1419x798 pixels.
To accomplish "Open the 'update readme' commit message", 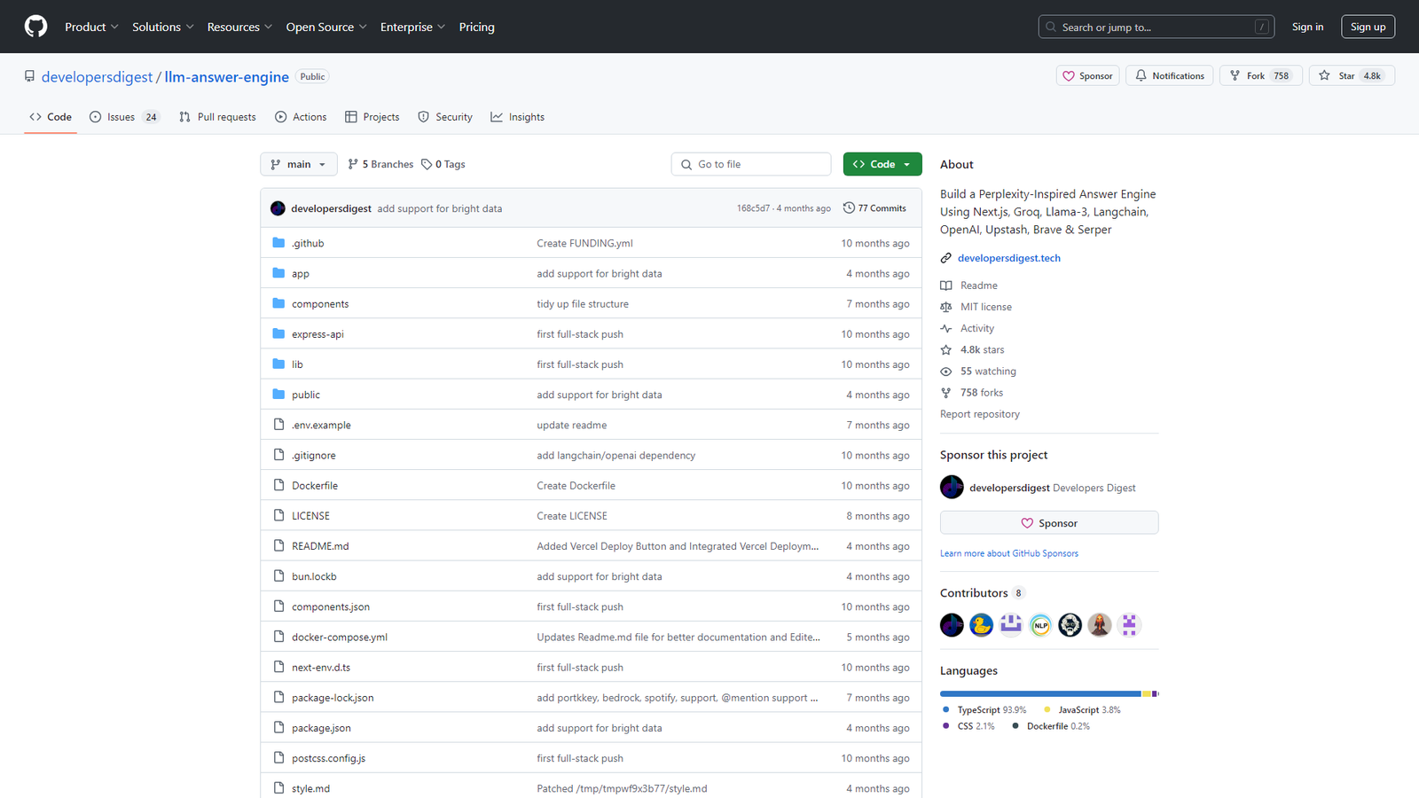I will tap(572, 426).
